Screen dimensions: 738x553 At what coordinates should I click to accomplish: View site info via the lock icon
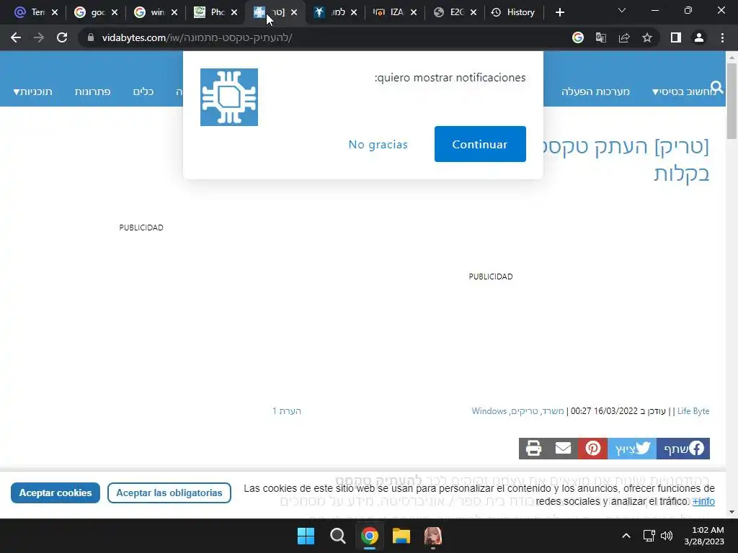click(91, 37)
